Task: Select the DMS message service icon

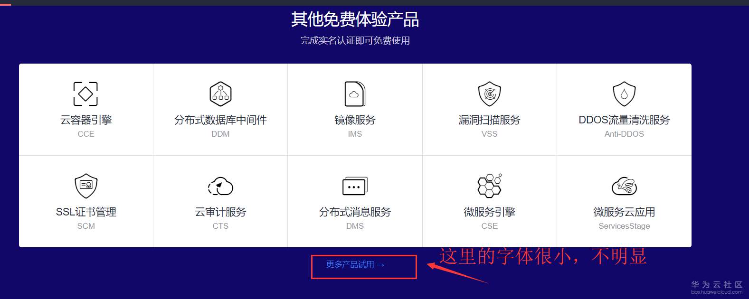Action: [355, 186]
